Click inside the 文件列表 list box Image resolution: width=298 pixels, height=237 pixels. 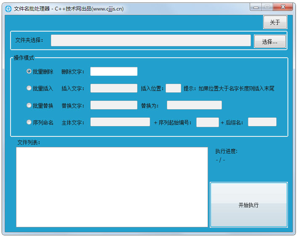112,187
